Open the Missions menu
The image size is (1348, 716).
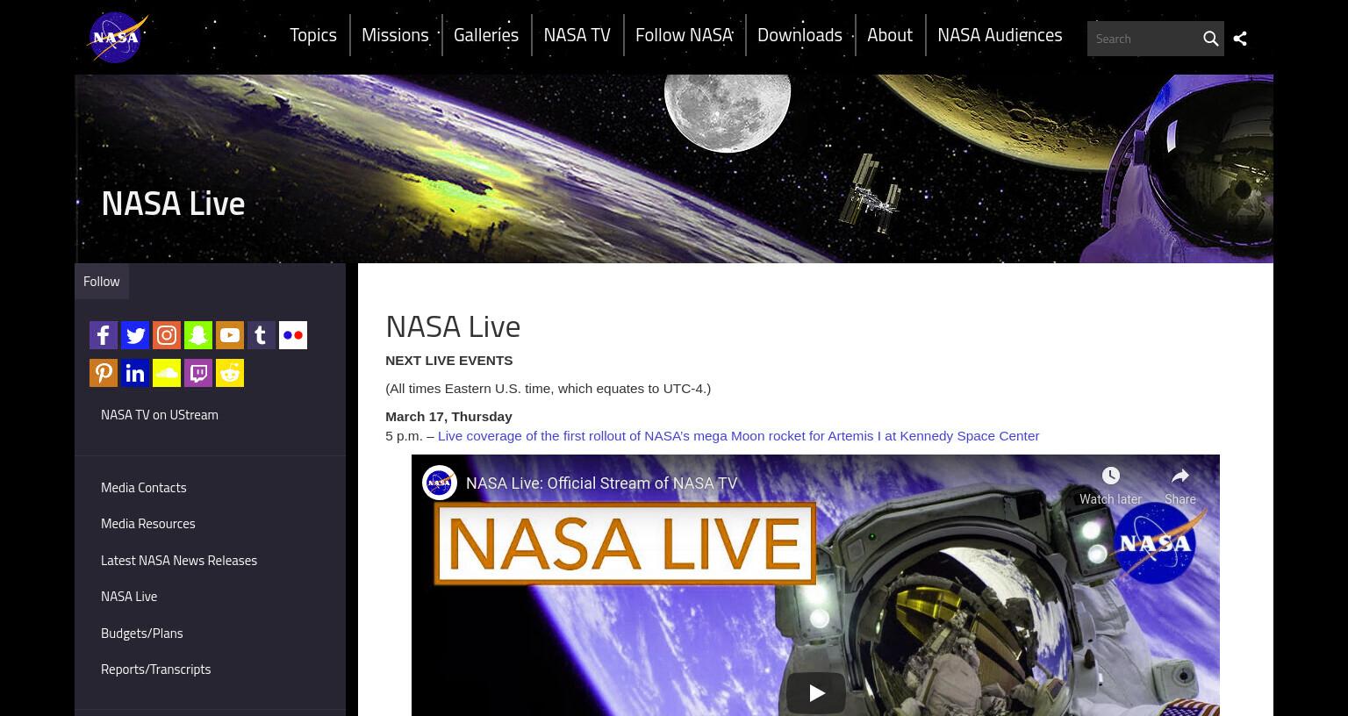tap(395, 34)
